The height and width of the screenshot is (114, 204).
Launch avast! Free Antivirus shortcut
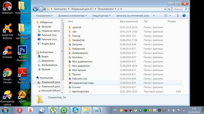[x=7, y=31]
